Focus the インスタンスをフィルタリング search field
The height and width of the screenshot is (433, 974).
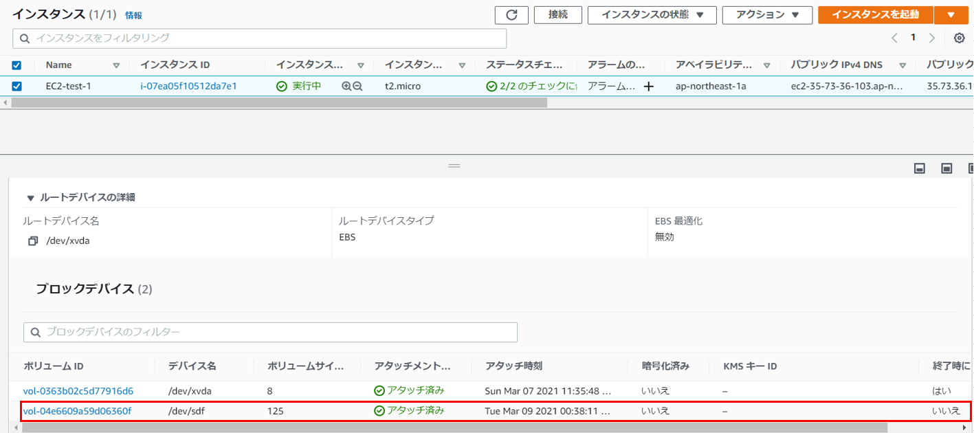(x=260, y=38)
